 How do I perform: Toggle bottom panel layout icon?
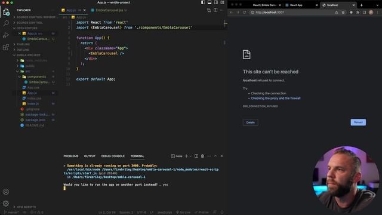point(210,2)
